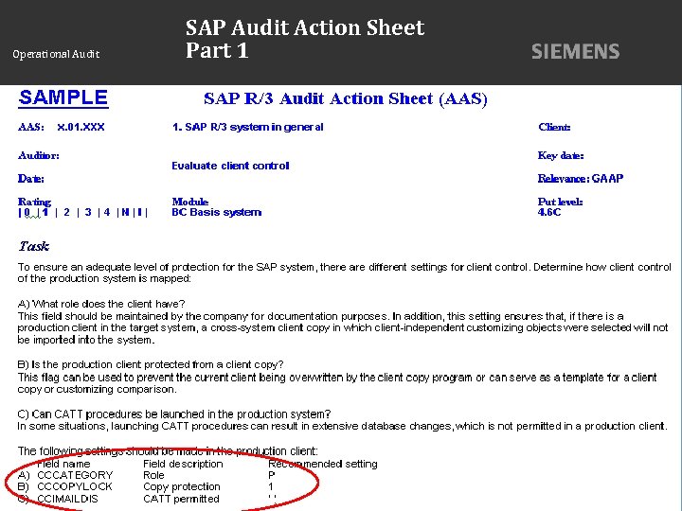Select the 'SAP R/3 Audit Action Sheet (AAS)' heading
This screenshot has height=511, width=682.
point(346,98)
